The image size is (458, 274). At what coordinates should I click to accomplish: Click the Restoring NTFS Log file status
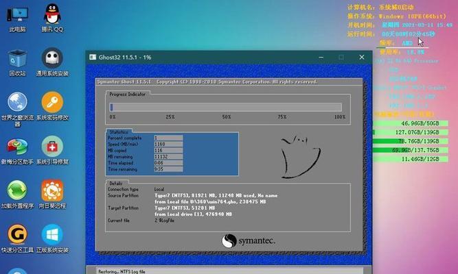pos(122,271)
